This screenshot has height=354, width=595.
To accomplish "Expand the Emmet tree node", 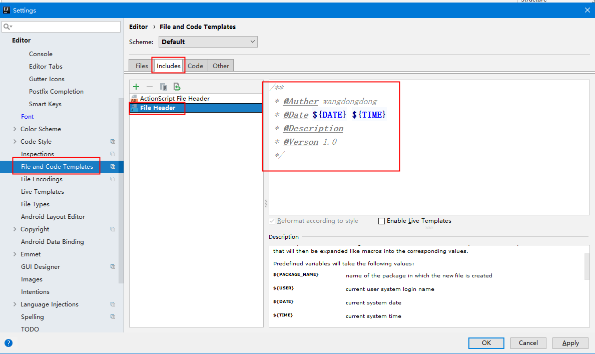I will [15, 254].
